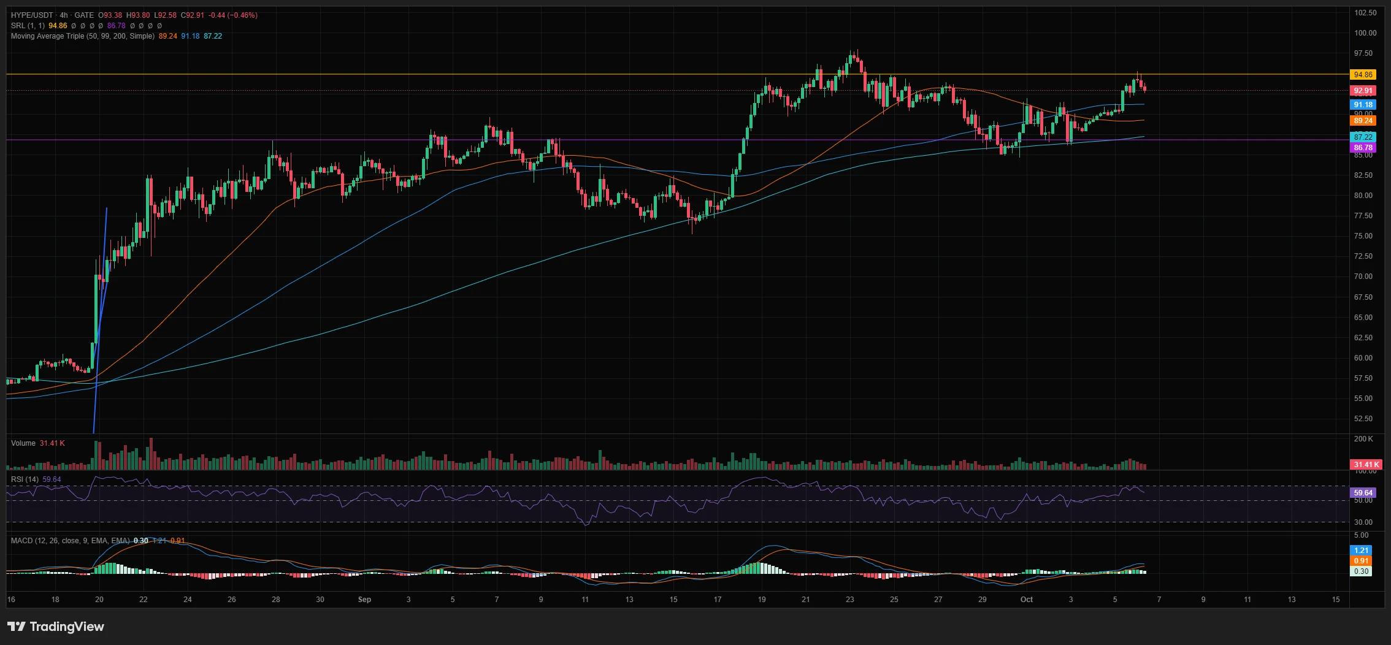The width and height of the screenshot is (1391, 645).
Task: Click the 17 date on time axis
Action: (x=718, y=600)
